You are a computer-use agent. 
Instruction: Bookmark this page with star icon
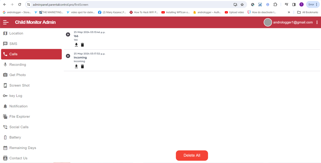click(242, 4)
